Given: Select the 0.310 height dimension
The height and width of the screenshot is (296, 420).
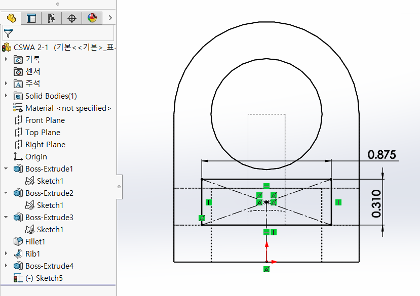Looking at the screenshot, I should coord(376,204).
